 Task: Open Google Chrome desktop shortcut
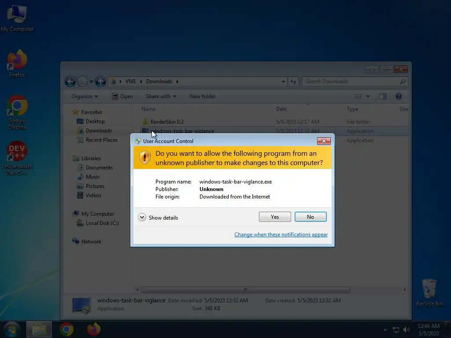(x=17, y=113)
